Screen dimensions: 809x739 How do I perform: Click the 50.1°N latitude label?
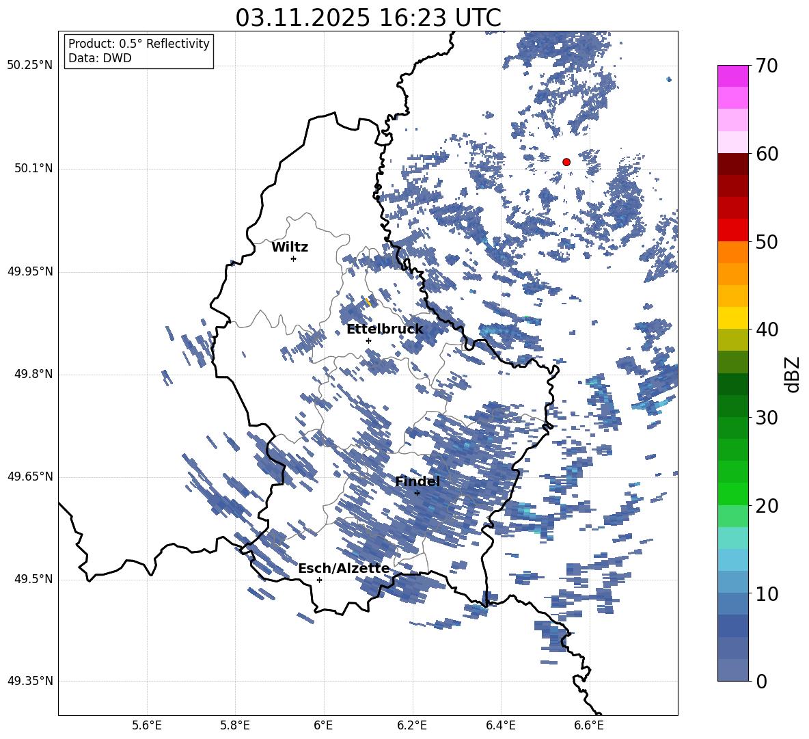[33, 169]
